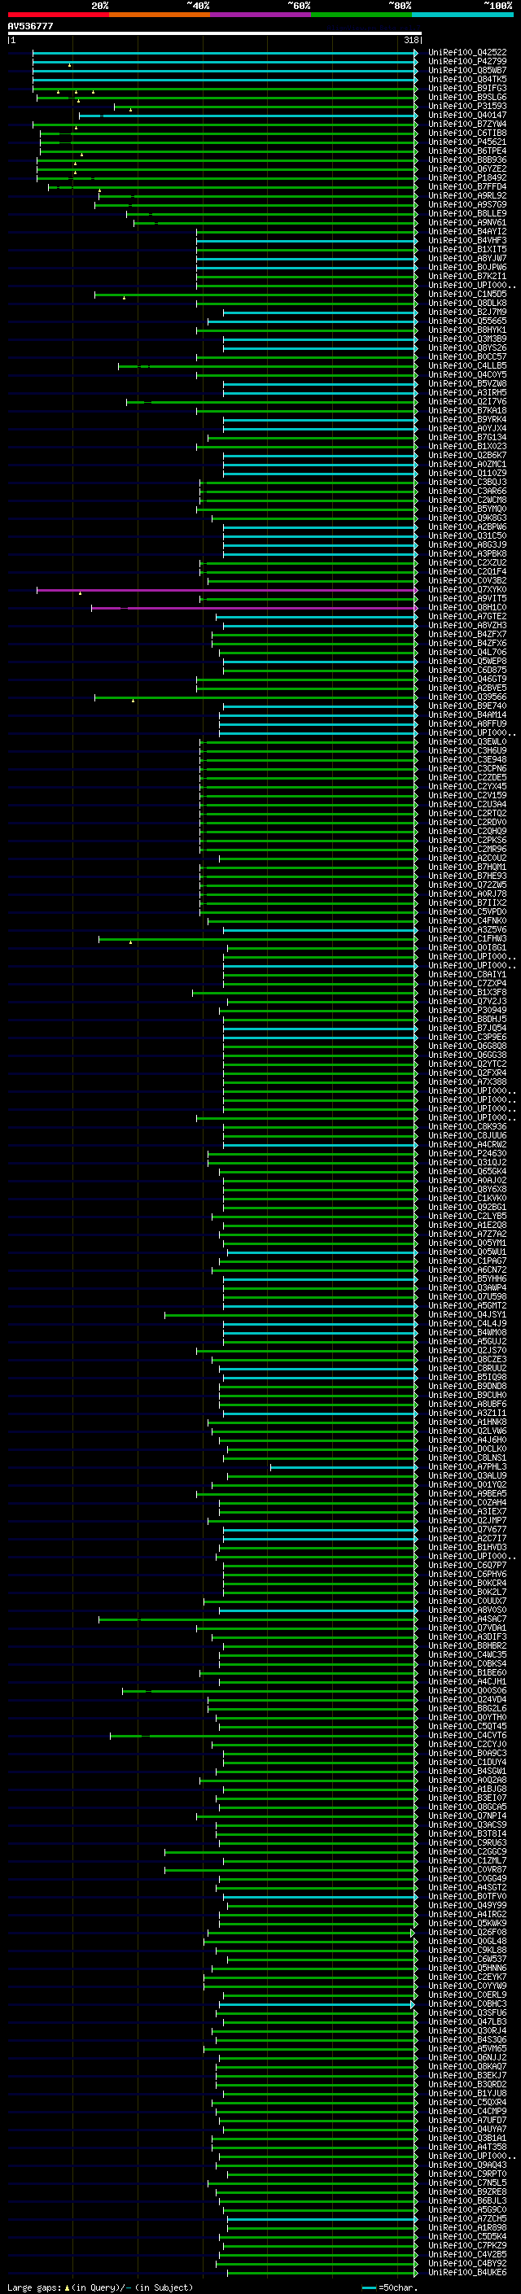Viewport: 521px width, 2294px height.
Task: Select the UniRef100_B7G134 label
Action: point(466,437)
